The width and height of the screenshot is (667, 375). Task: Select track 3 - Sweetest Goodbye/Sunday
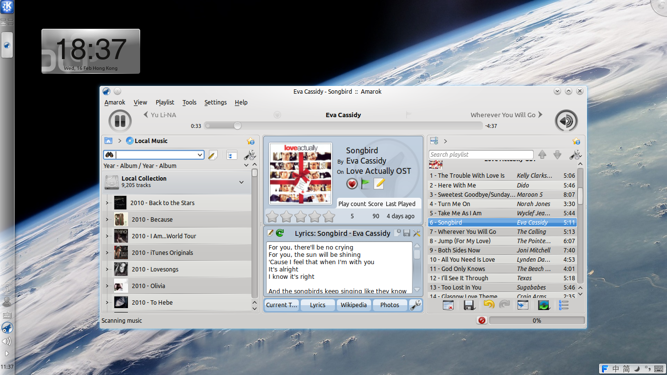click(x=502, y=194)
